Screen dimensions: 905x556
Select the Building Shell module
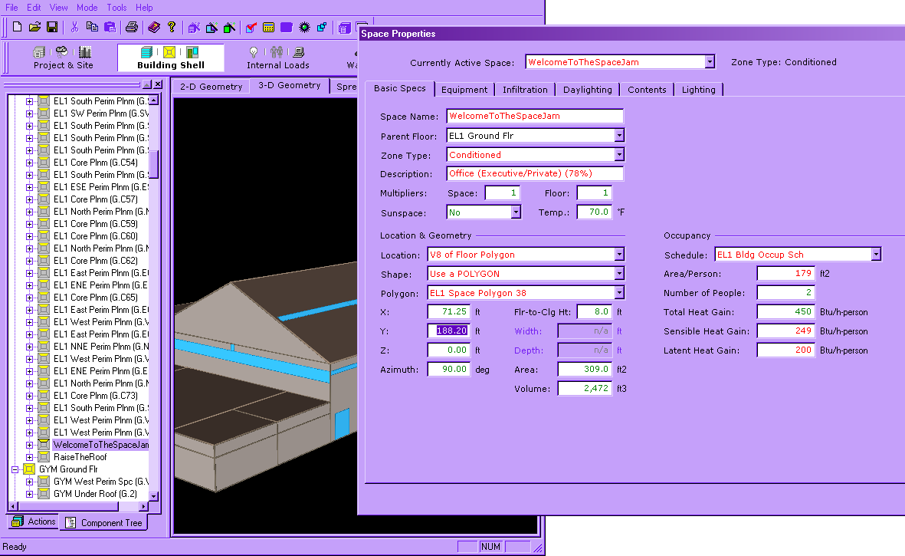coord(170,58)
